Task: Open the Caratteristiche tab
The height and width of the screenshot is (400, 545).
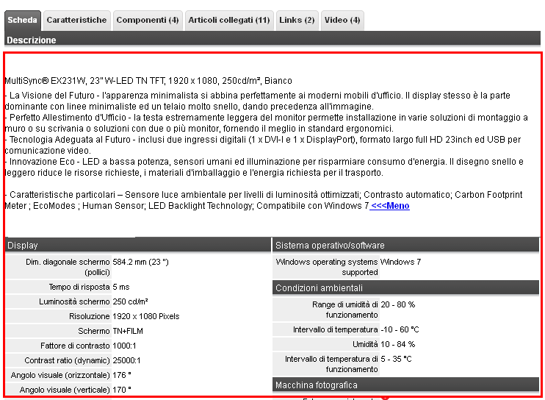Action: tap(77, 20)
